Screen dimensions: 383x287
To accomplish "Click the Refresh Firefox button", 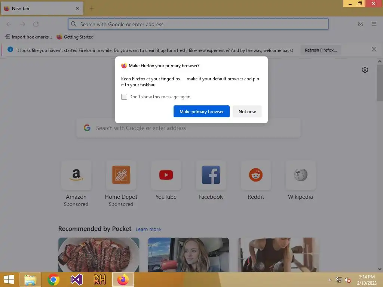I will (x=321, y=50).
